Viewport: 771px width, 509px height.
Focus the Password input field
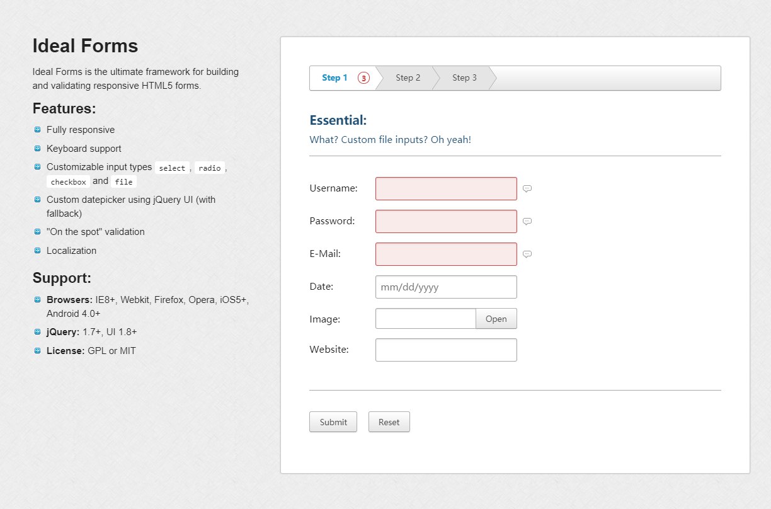446,221
